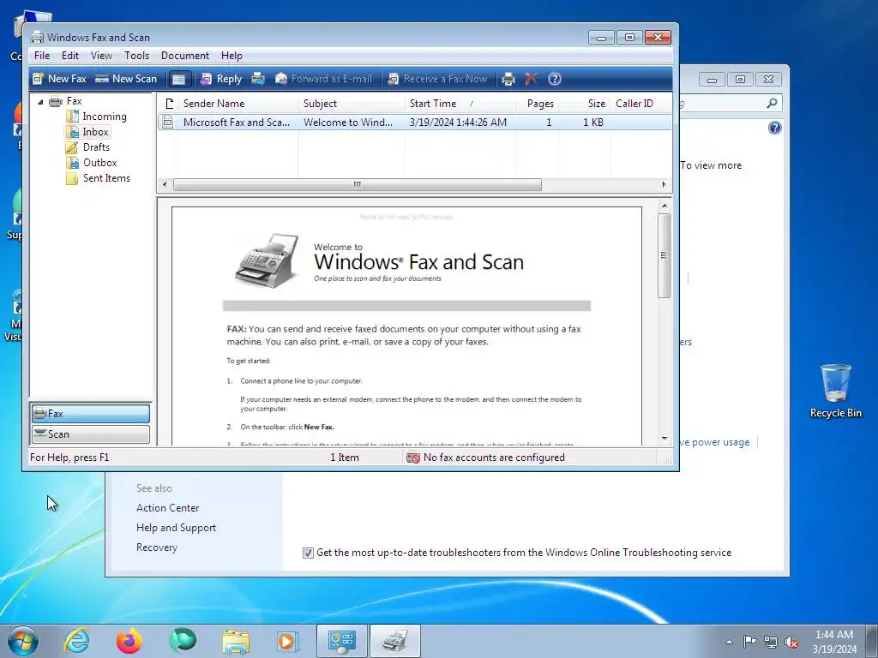Screen dimensions: 878x658
Task: Click help icon in the background window
Action: coord(774,129)
